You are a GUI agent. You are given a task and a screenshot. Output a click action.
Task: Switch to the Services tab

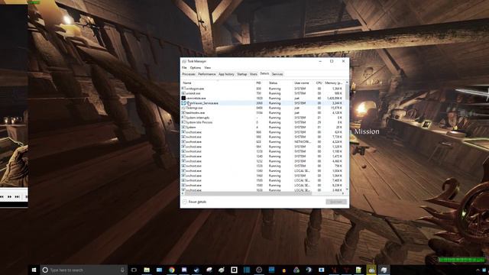[x=277, y=74]
